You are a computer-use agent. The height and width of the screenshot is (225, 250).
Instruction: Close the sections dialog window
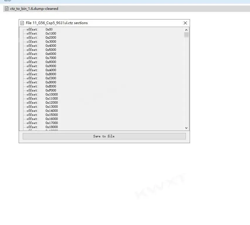coord(185,23)
